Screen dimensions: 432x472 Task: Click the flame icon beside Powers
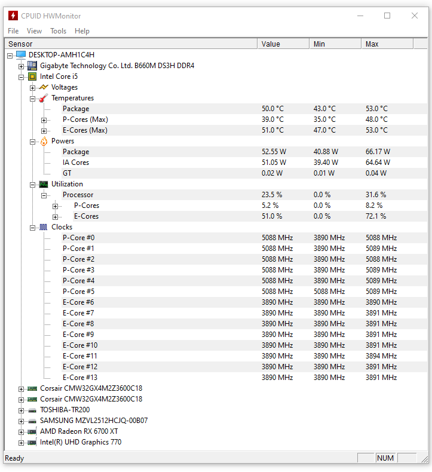click(44, 141)
